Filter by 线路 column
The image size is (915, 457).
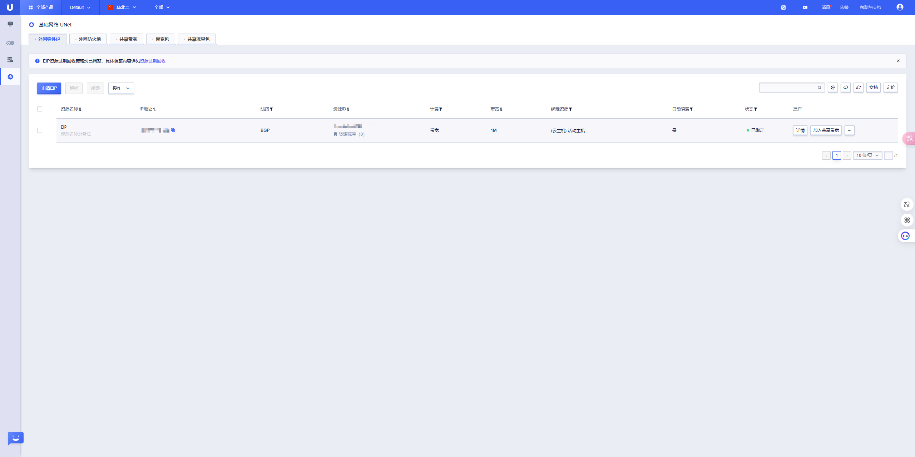tap(271, 109)
